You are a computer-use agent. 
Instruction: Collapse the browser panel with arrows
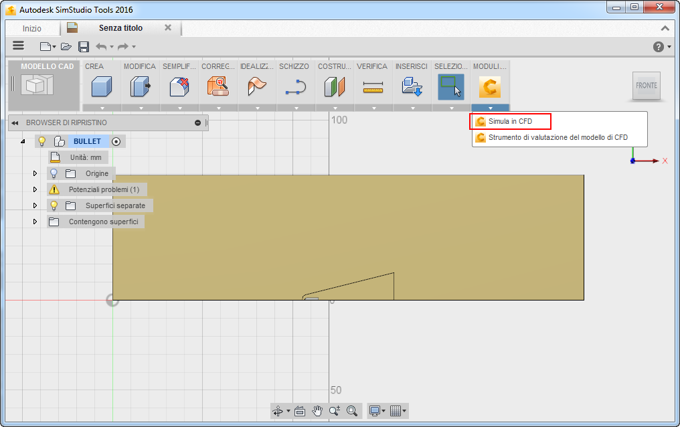[15, 123]
